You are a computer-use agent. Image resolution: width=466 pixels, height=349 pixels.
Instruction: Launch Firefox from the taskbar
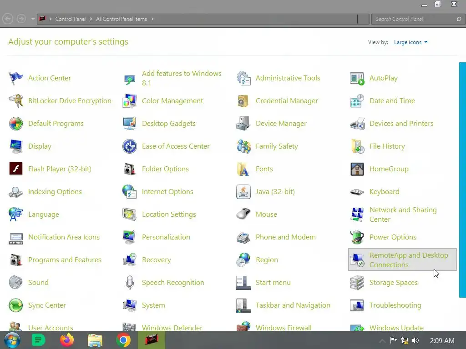pos(67,340)
